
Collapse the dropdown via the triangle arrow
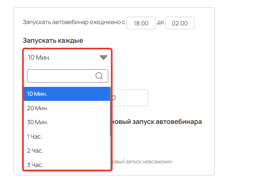tap(104, 57)
